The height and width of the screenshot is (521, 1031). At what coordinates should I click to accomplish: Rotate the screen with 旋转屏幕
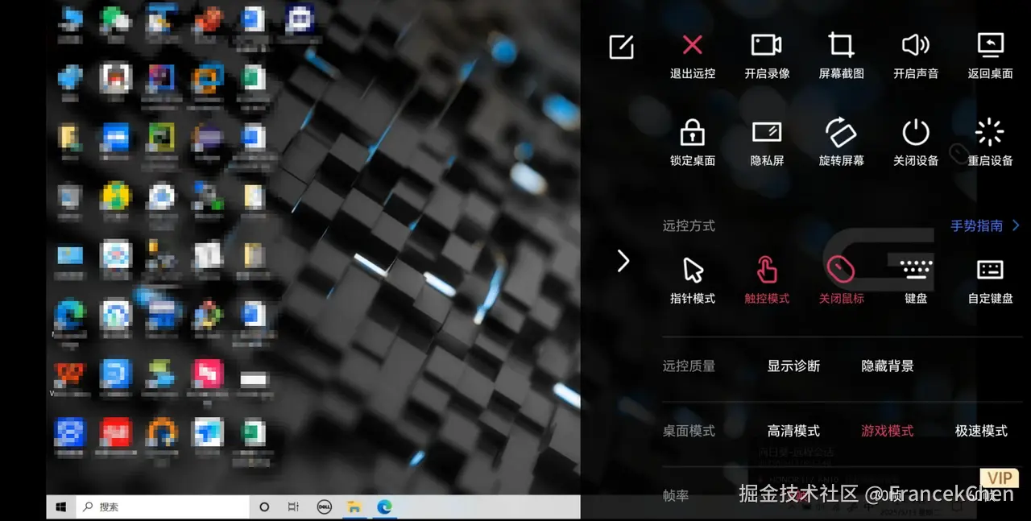point(841,143)
